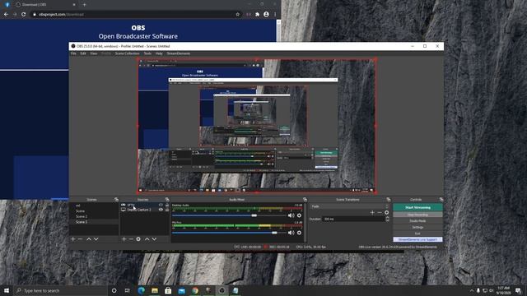Open the StreamElements menu
This screenshot has height=296, width=527.
[179, 53]
